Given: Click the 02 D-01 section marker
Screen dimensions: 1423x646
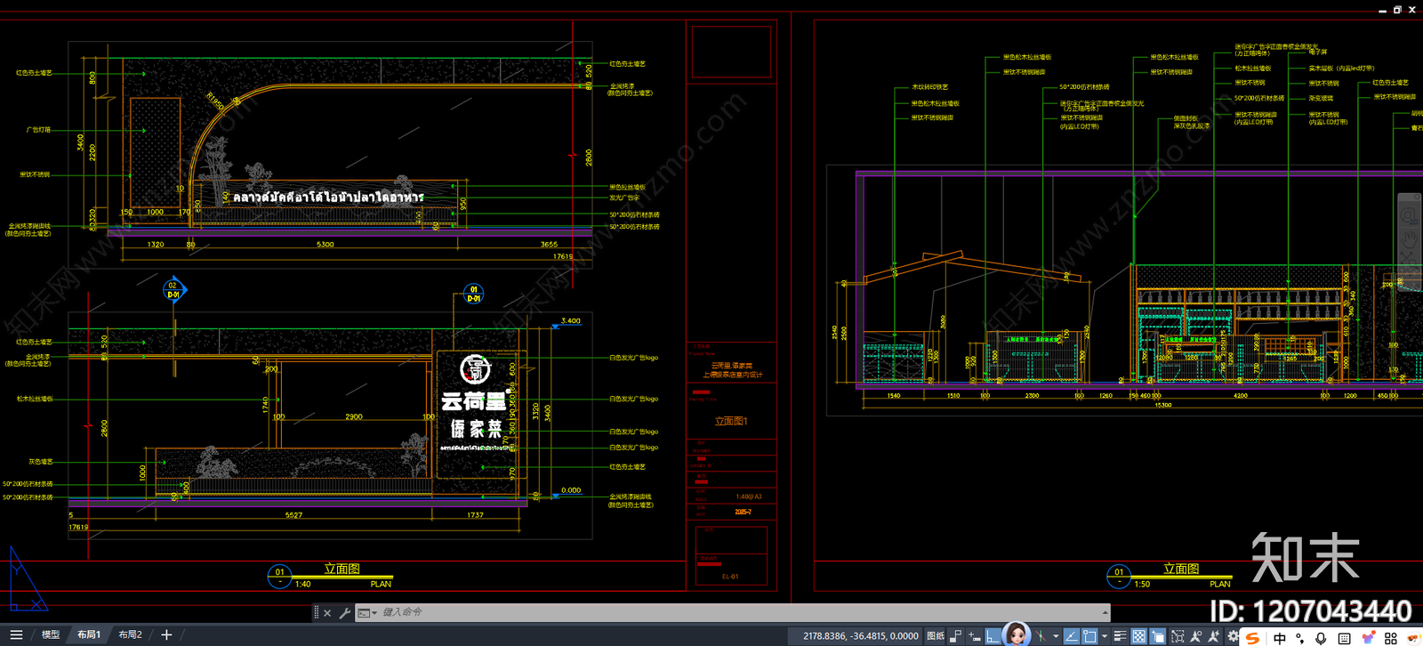Looking at the screenshot, I should pyautogui.click(x=173, y=290).
